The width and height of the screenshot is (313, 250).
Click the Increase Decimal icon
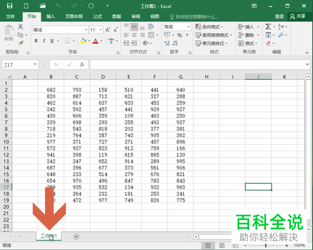pos(167,43)
